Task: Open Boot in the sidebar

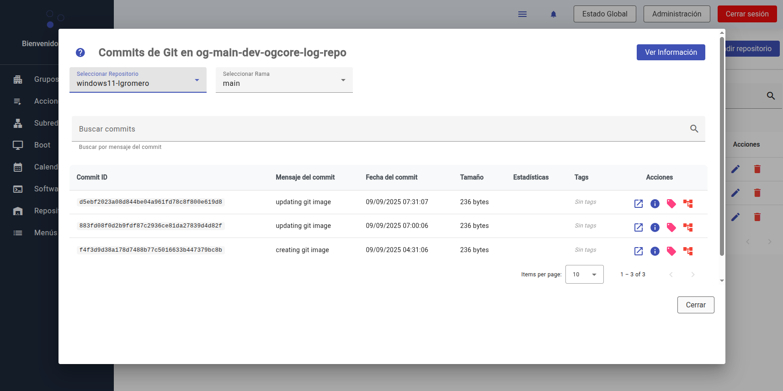Action: pyautogui.click(x=42, y=145)
